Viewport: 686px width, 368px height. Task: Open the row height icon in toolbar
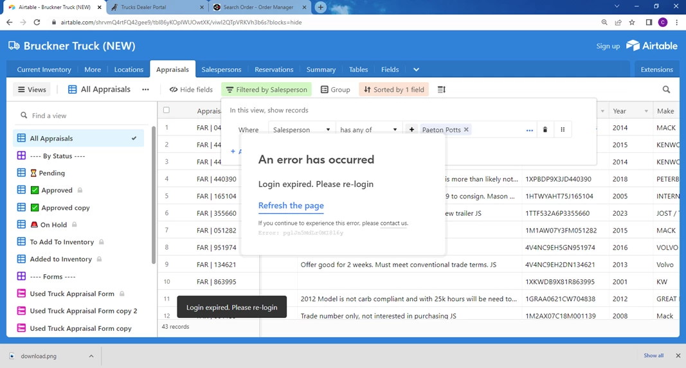[x=442, y=90]
